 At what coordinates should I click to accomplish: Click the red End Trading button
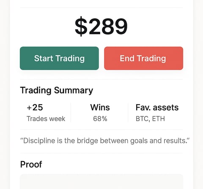(143, 58)
